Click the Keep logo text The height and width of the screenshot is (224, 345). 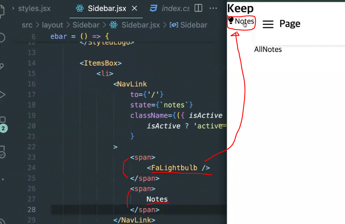240,8
